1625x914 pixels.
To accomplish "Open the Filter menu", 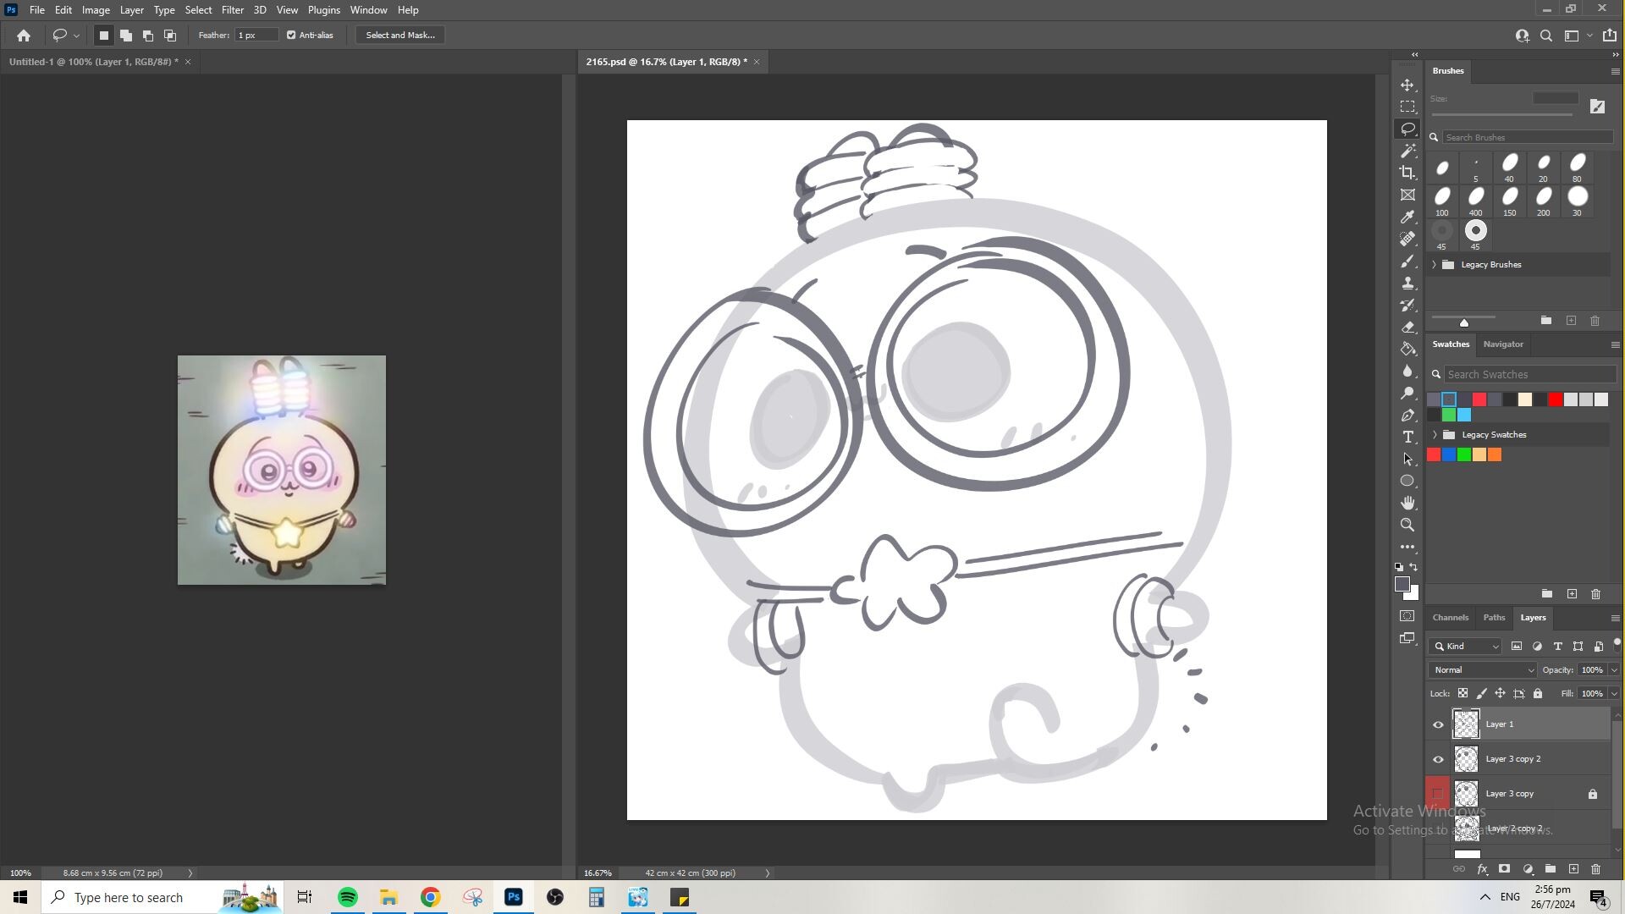I will 232,10.
